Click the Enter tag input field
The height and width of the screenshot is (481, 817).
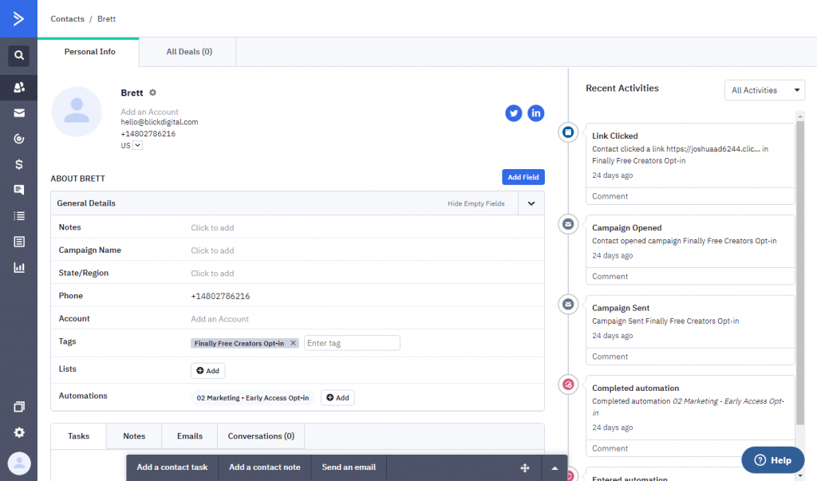(352, 343)
